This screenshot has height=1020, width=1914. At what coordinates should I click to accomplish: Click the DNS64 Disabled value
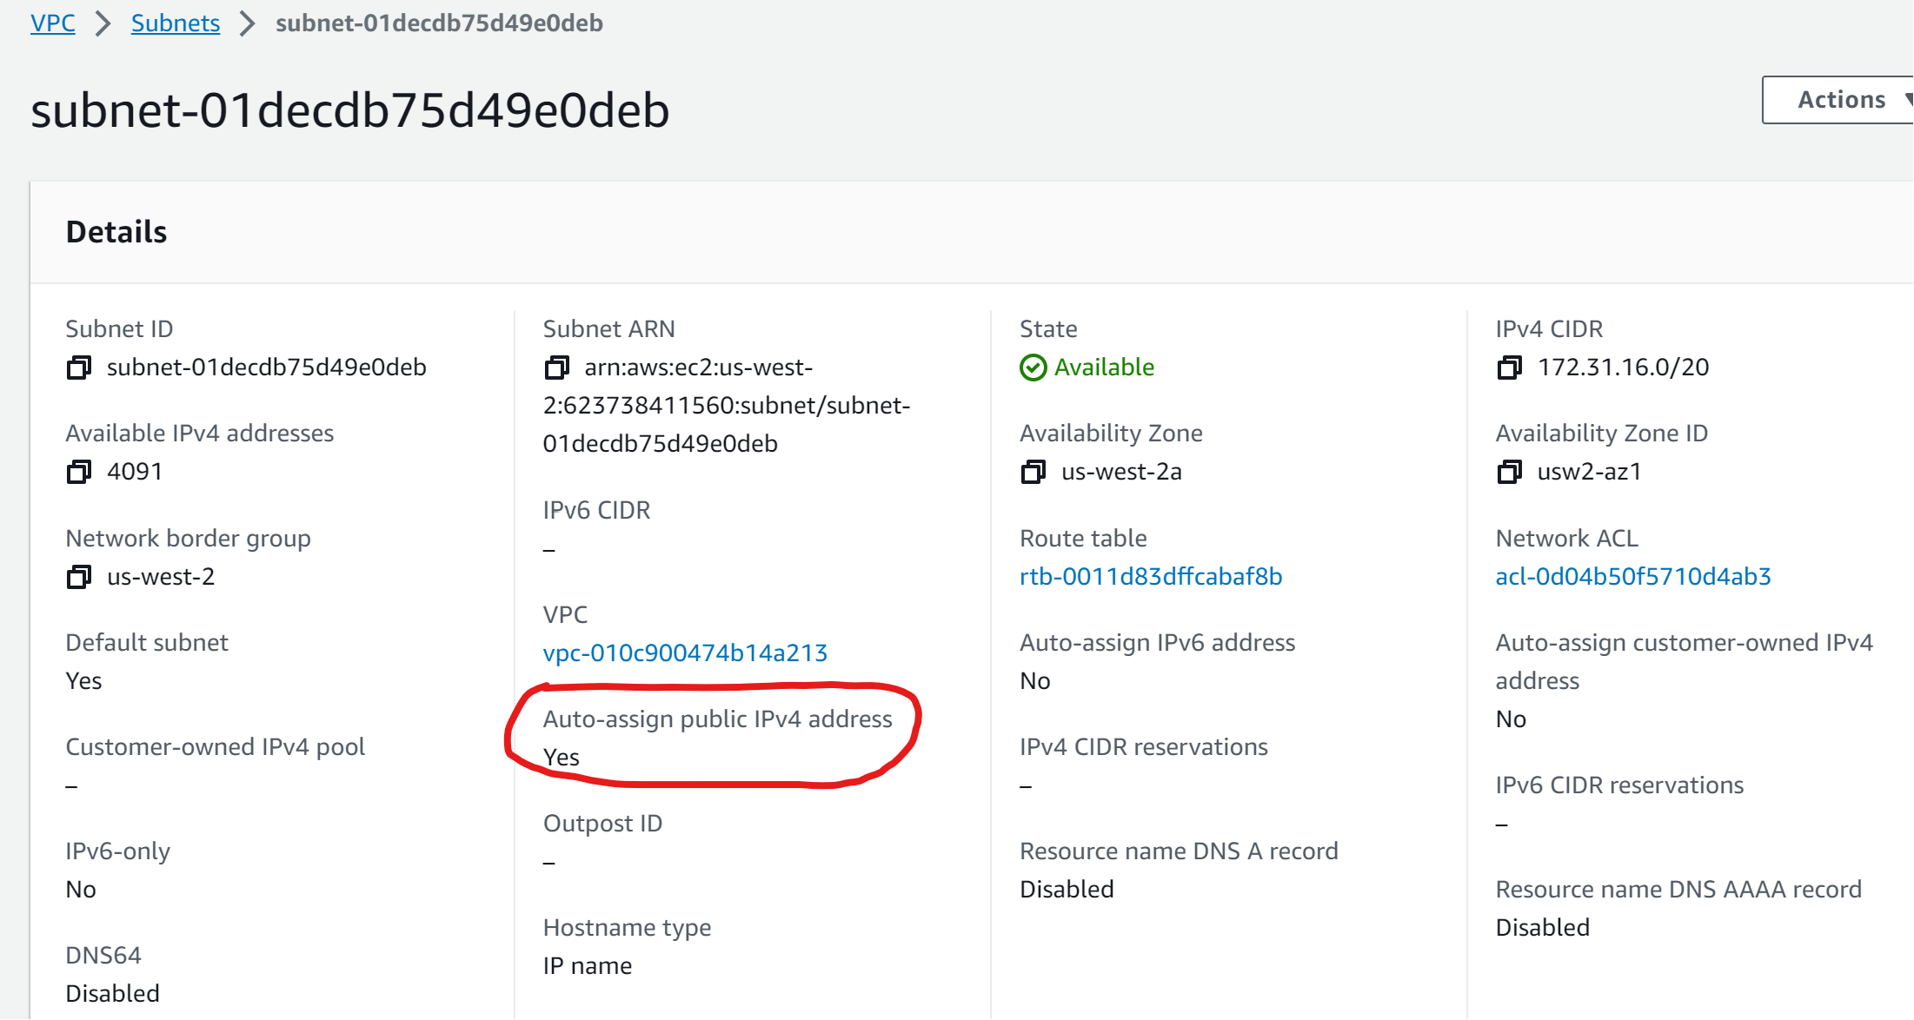point(113,993)
